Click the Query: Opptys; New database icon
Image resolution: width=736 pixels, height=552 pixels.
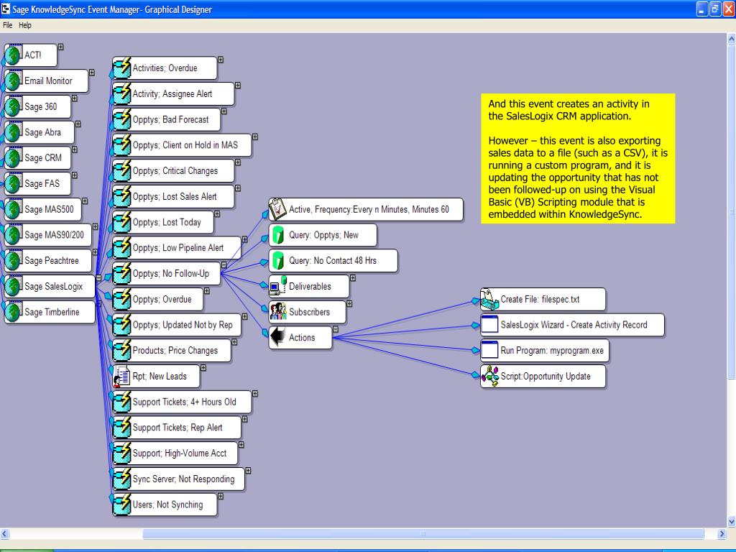pyautogui.click(x=278, y=235)
